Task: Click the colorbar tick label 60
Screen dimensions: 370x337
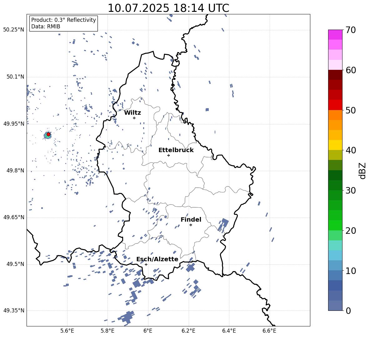Action: tap(351, 70)
